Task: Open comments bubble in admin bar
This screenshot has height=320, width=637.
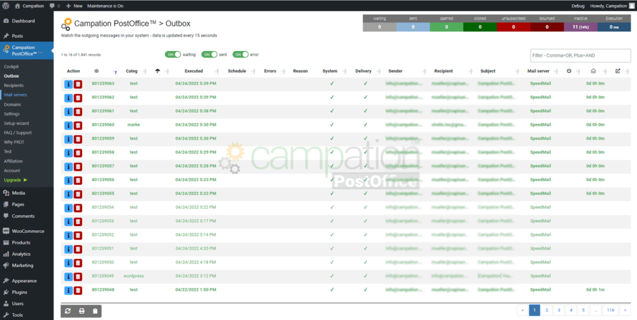Action: pos(55,6)
